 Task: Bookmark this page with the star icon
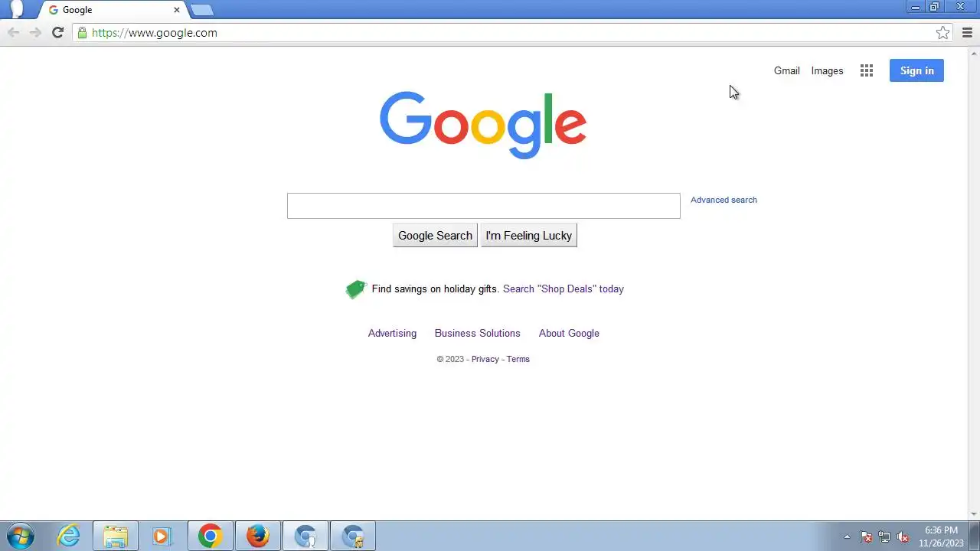coord(942,32)
